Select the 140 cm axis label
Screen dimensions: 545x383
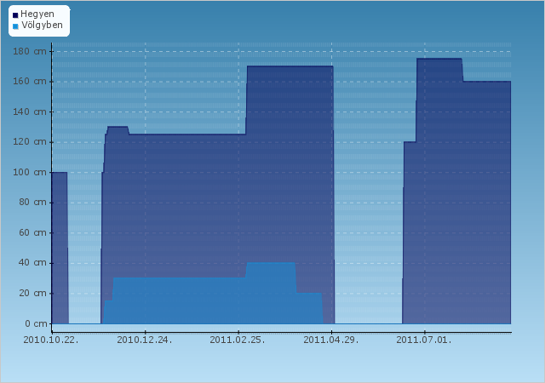click(x=30, y=111)
